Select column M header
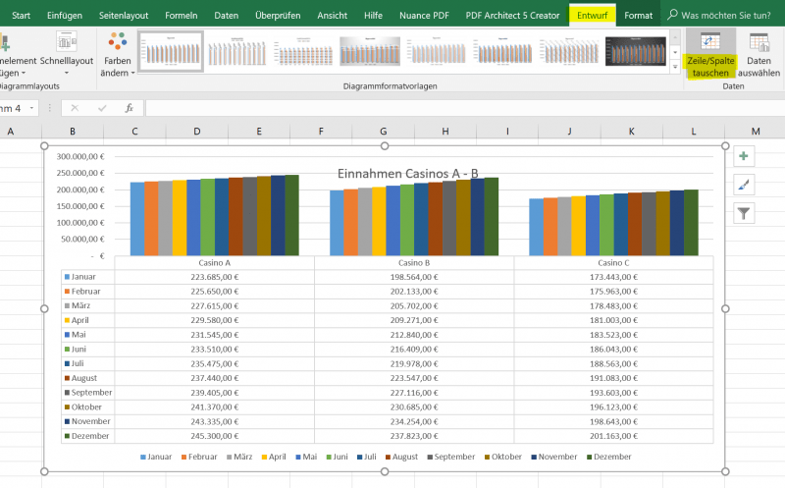The image size is (785, 488). [x=755, y=132]
